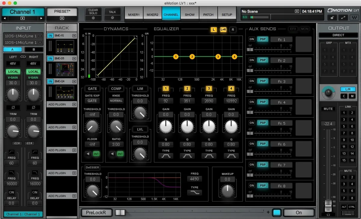Toggle left channel 48V phantom power
The height and width of the screenshot is (219, 361).
tap(13, 64)
